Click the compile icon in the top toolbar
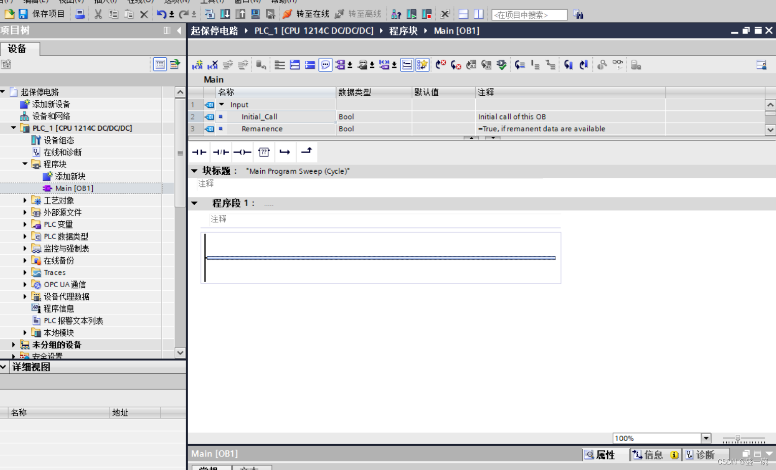This screenshot has height=470, width=776. pyautogui.click(x=209, y=14)
